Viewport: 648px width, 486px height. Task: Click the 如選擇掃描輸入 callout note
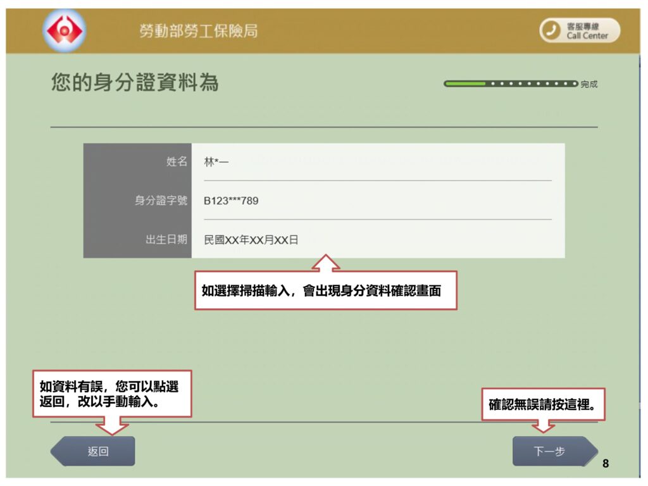pyautogui.click(x=325, y=291)
